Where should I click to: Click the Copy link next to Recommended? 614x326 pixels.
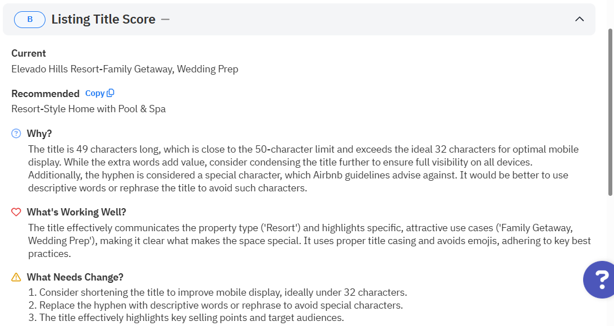95,93
